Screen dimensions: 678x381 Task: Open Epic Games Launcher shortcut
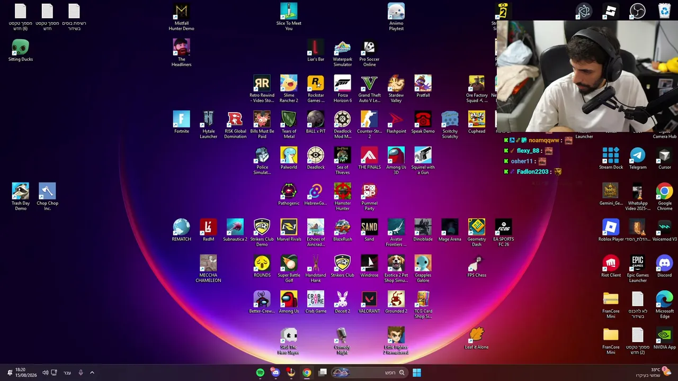[x=638, y=269]
